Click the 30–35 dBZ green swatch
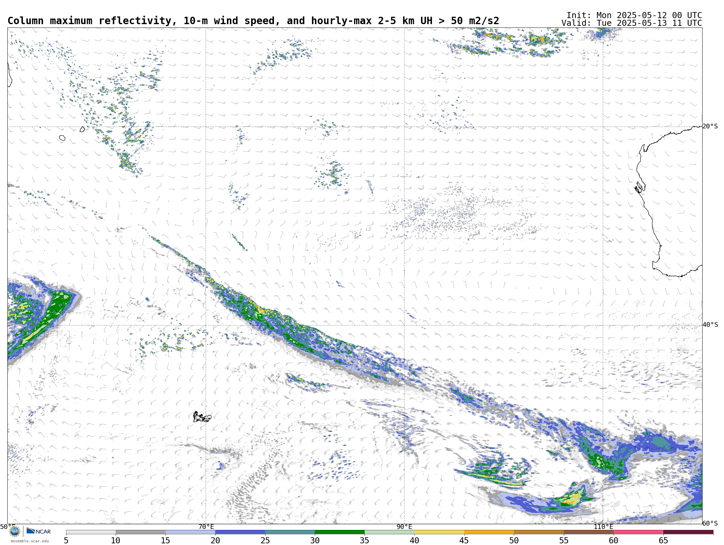This screenshot has height=545, width=724. (x=340, y=532)
